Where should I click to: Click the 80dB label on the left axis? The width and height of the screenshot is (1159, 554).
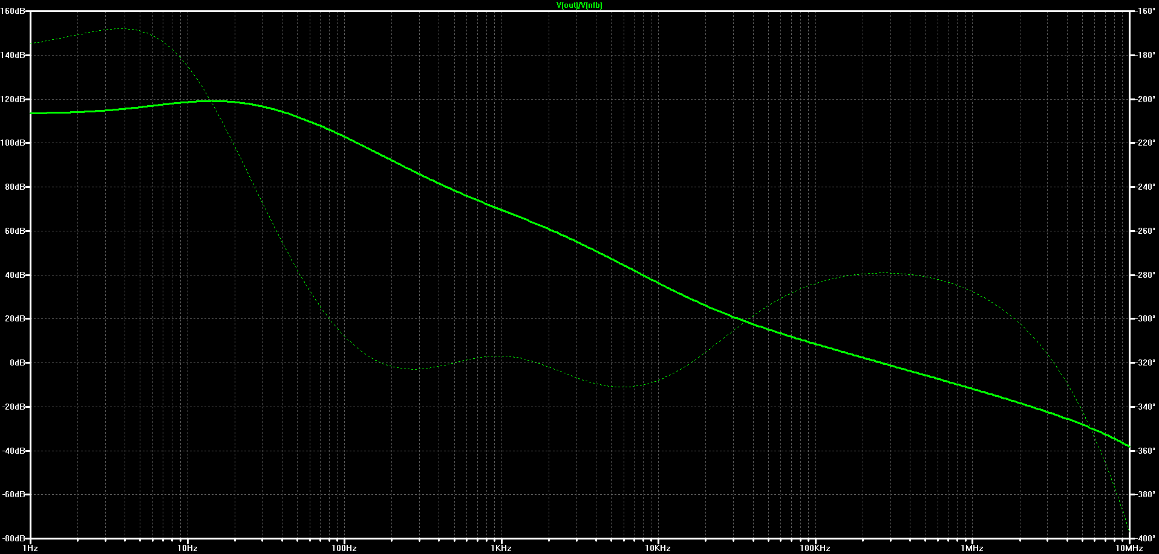(15, 187)
